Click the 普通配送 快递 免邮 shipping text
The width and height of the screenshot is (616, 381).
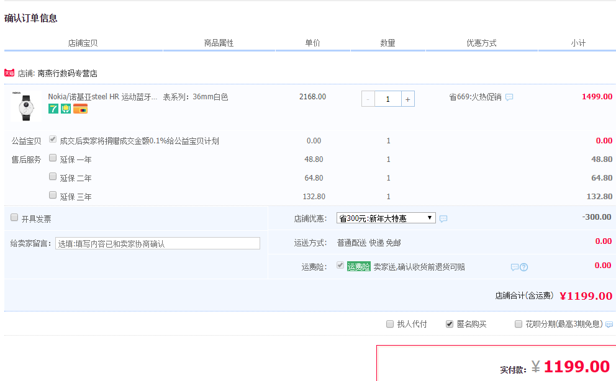(x=369, y=243)
